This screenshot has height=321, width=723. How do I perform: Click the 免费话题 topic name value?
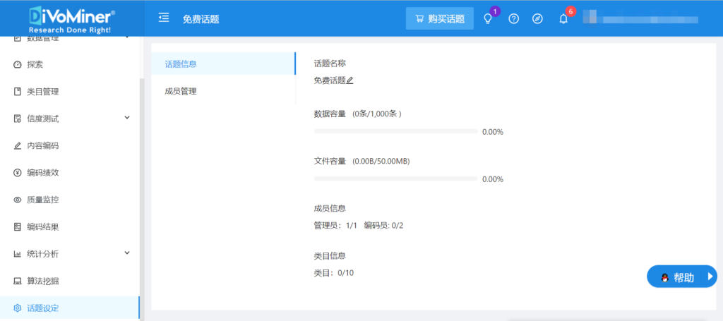click(330, 80)
